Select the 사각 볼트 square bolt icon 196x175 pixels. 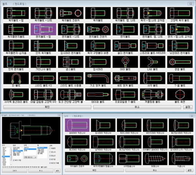coord(153,78)
